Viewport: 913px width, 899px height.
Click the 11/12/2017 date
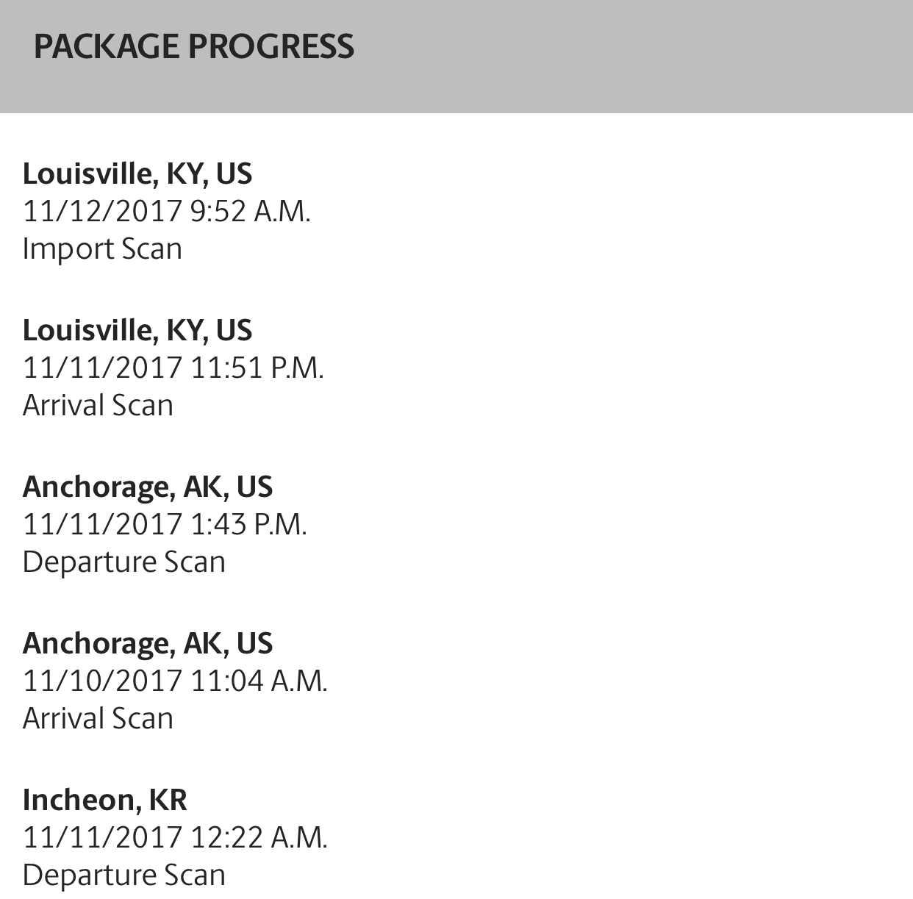[x=102, y=211]
